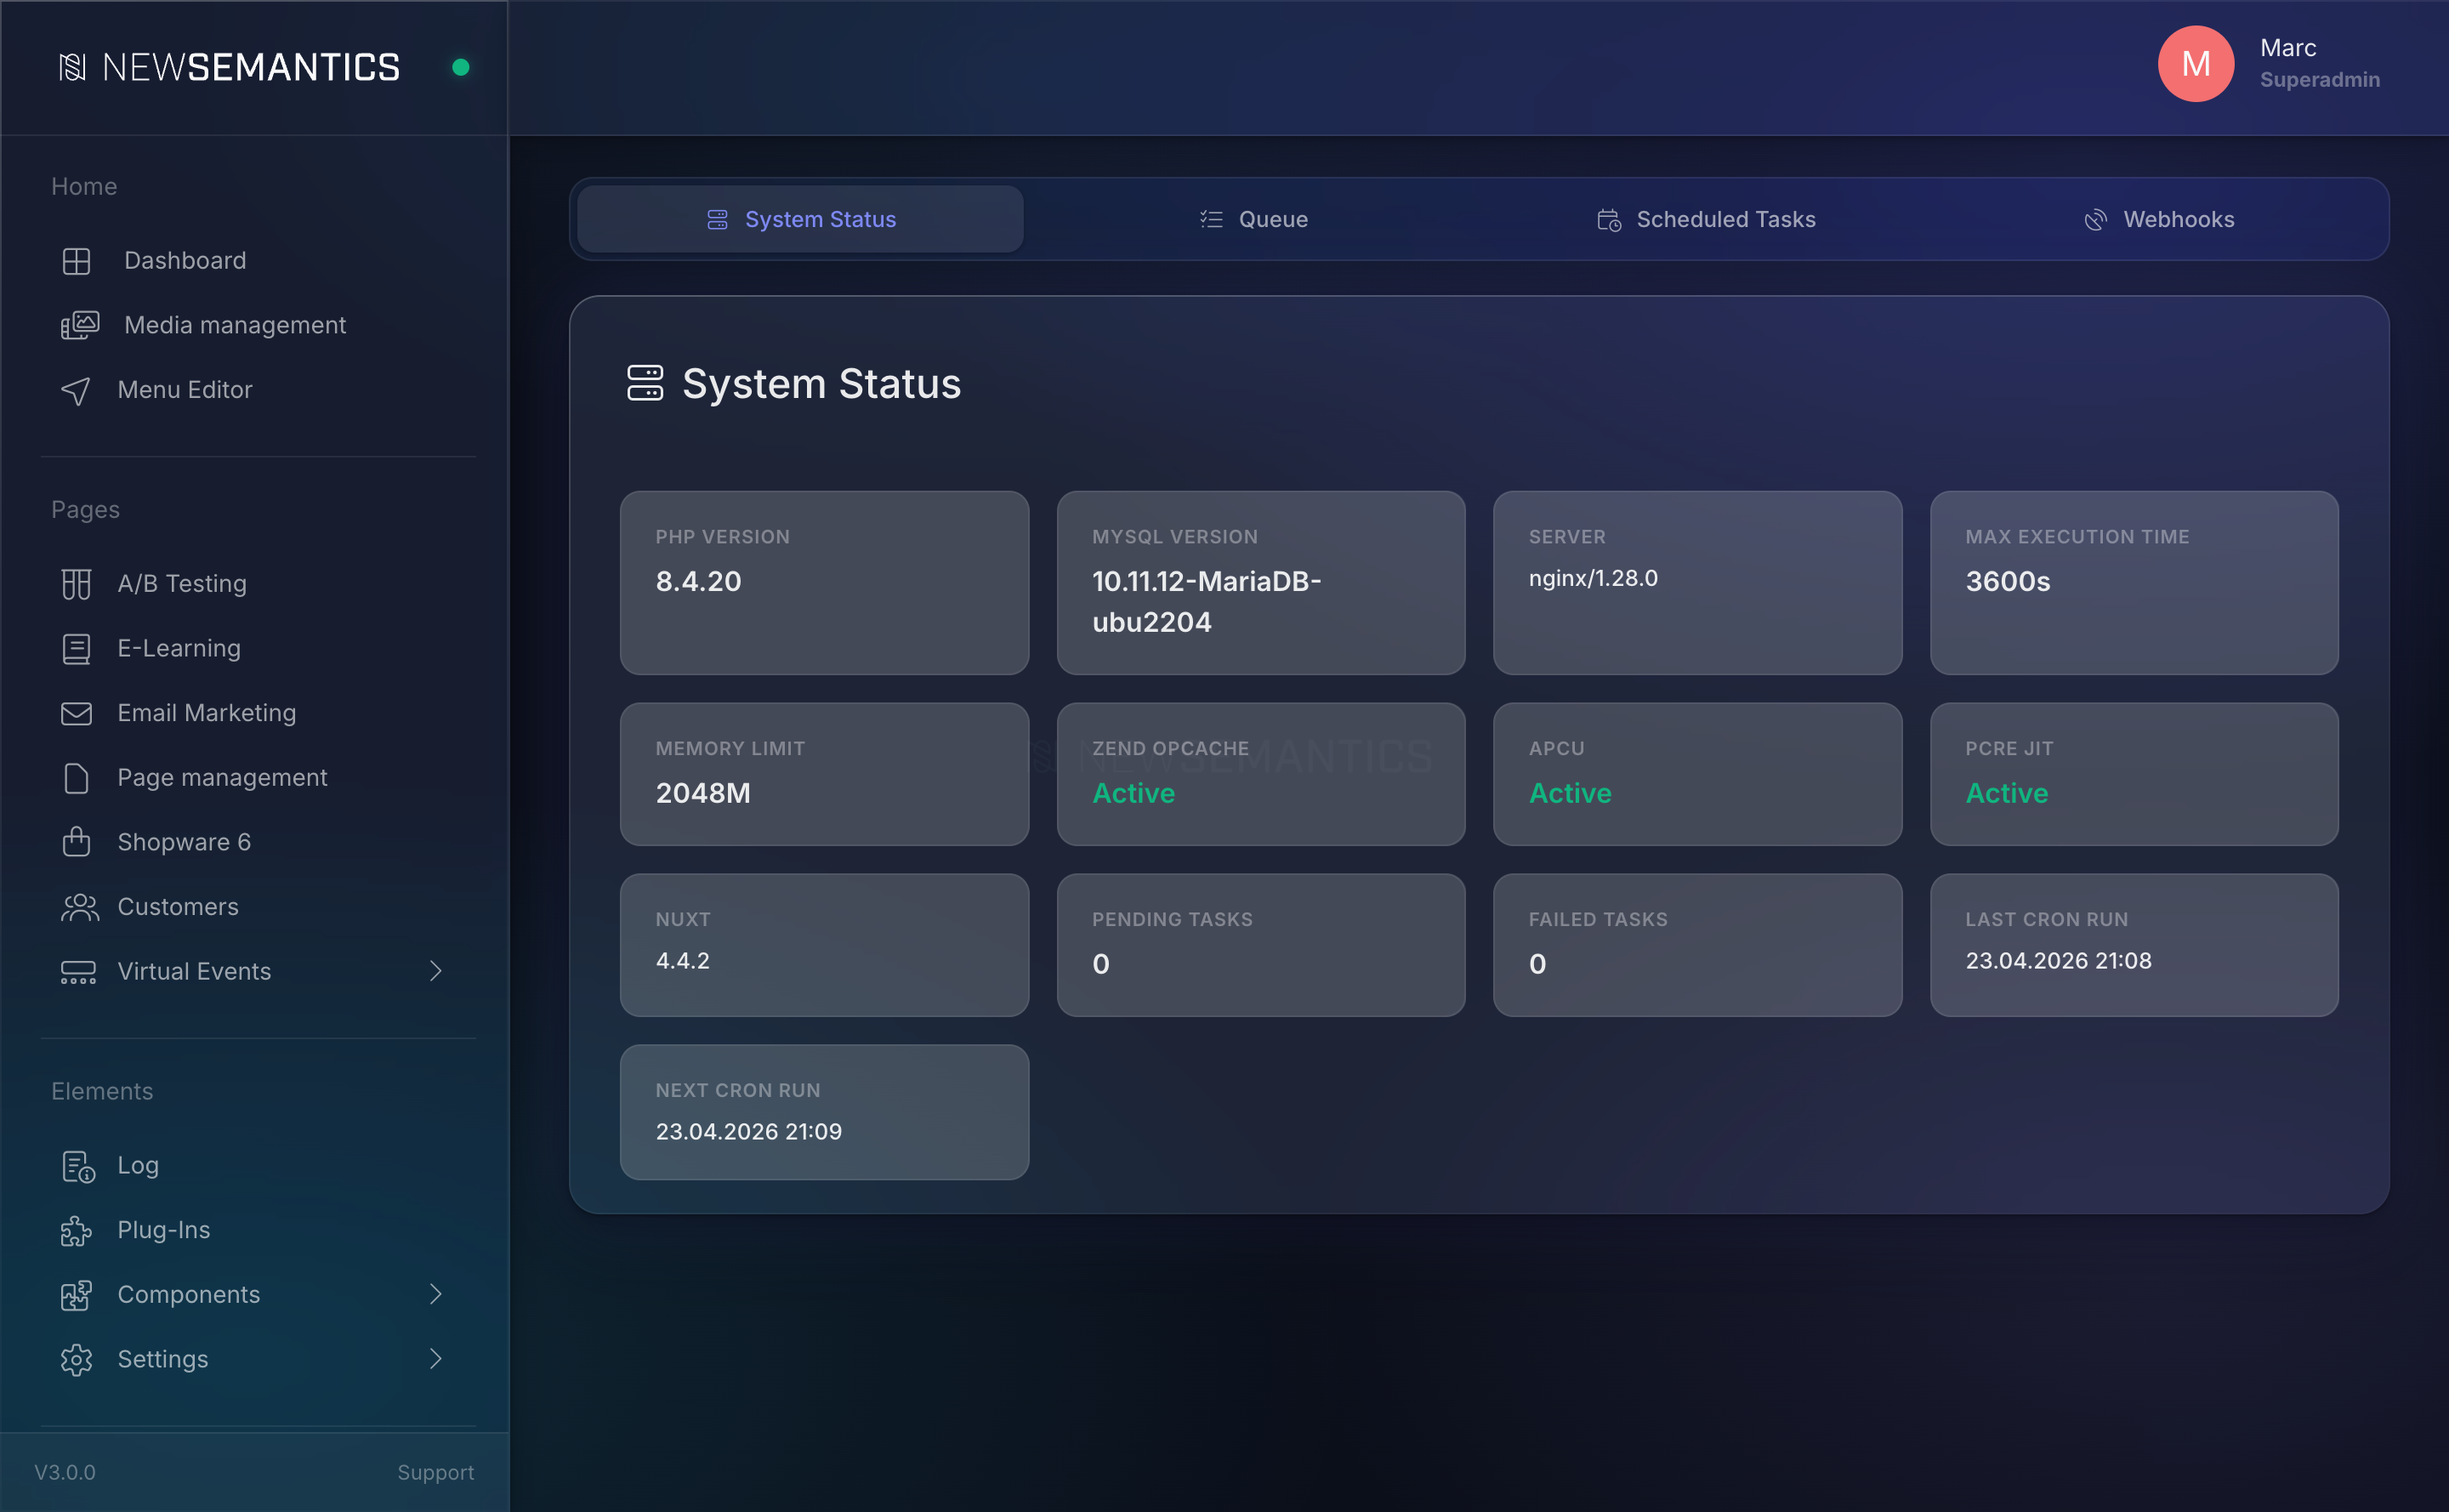The image size is (2449, 1512).
Task: Switch to the Queue tab
Action: tap(1253, 219)
